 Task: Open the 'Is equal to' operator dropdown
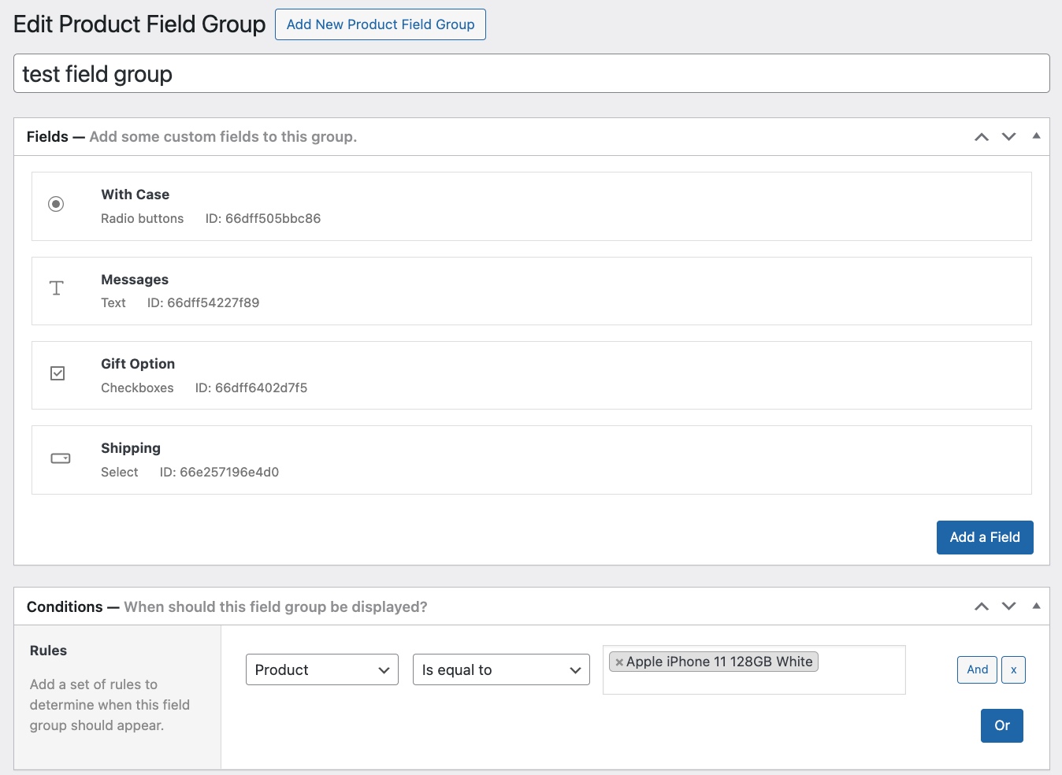pos(501,670)
